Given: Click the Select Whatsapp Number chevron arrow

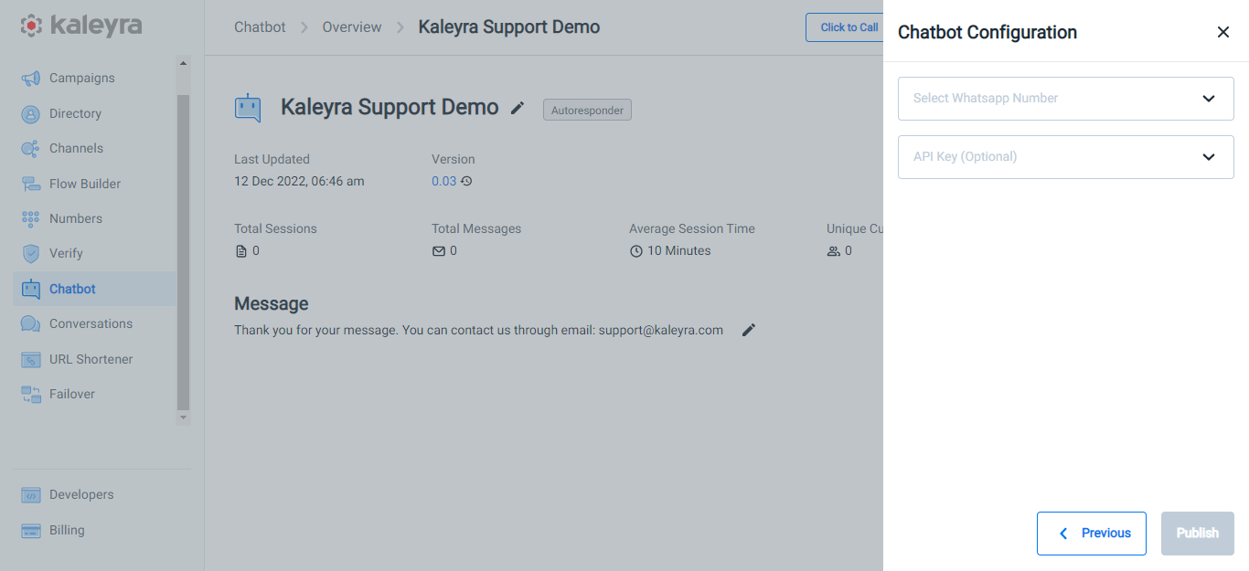Looking at the screenshot, I should point(1209,99).
